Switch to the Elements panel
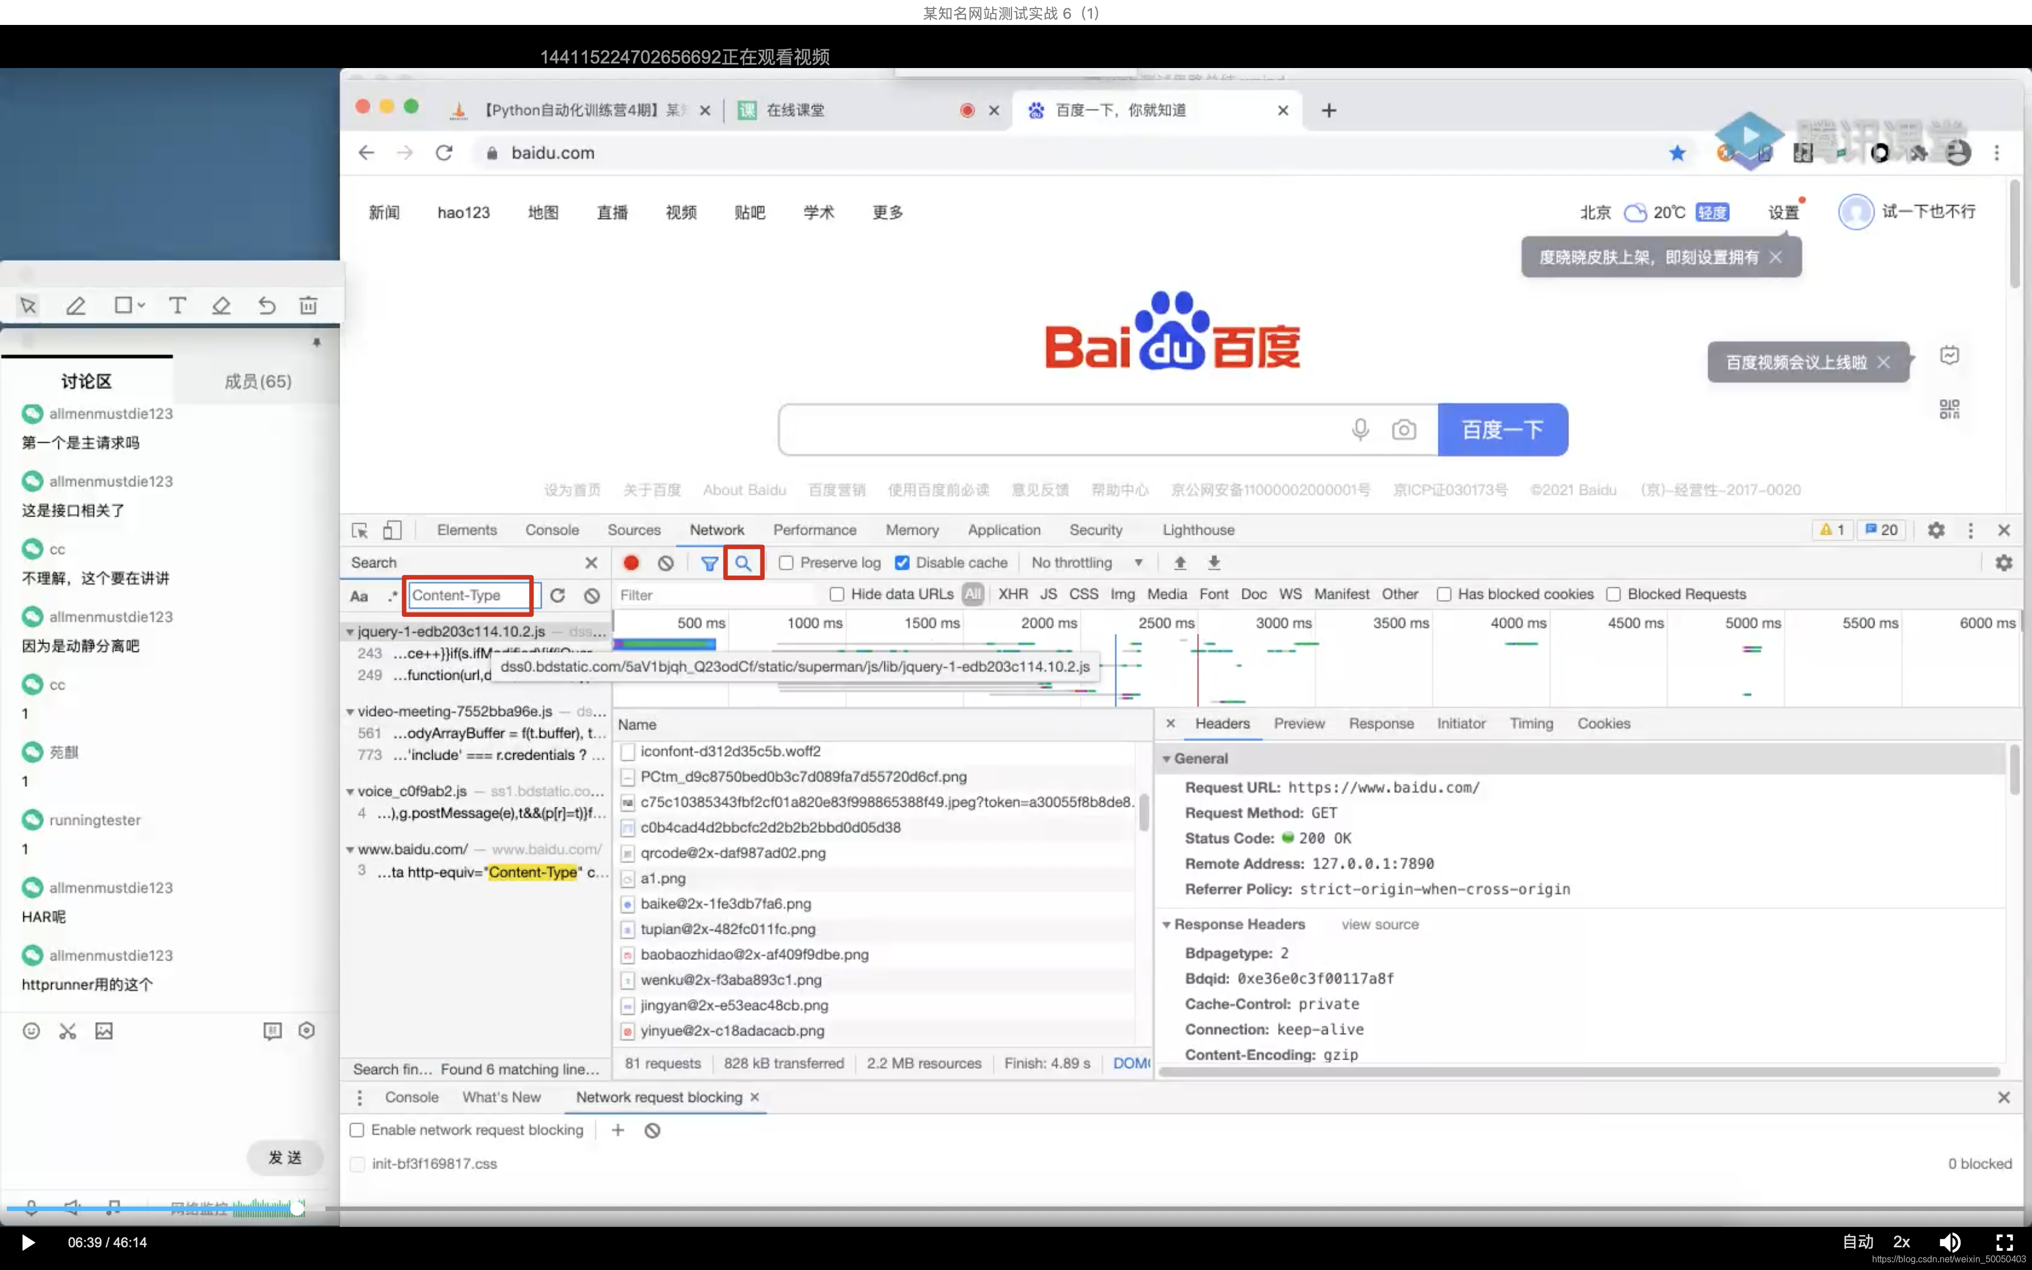2032x1270 pixels. tap(467, 530)
